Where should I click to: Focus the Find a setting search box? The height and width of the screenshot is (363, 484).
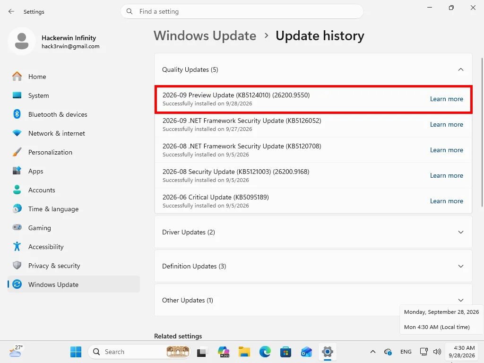pos(242,11)
